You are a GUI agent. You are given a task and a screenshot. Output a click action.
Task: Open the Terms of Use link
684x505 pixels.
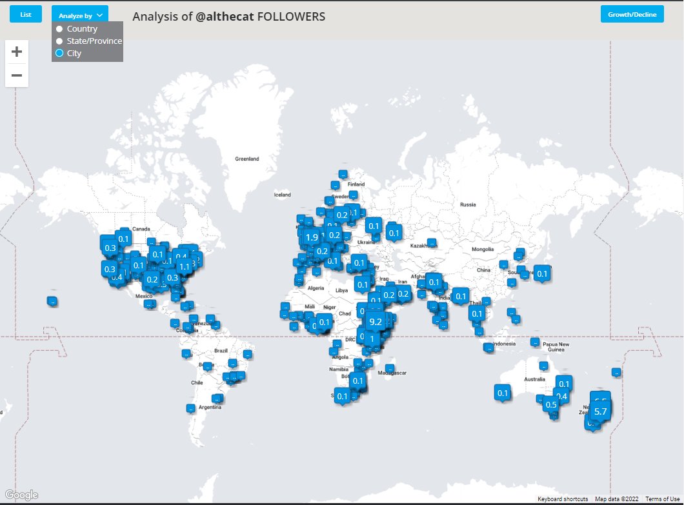pos(662,499)
